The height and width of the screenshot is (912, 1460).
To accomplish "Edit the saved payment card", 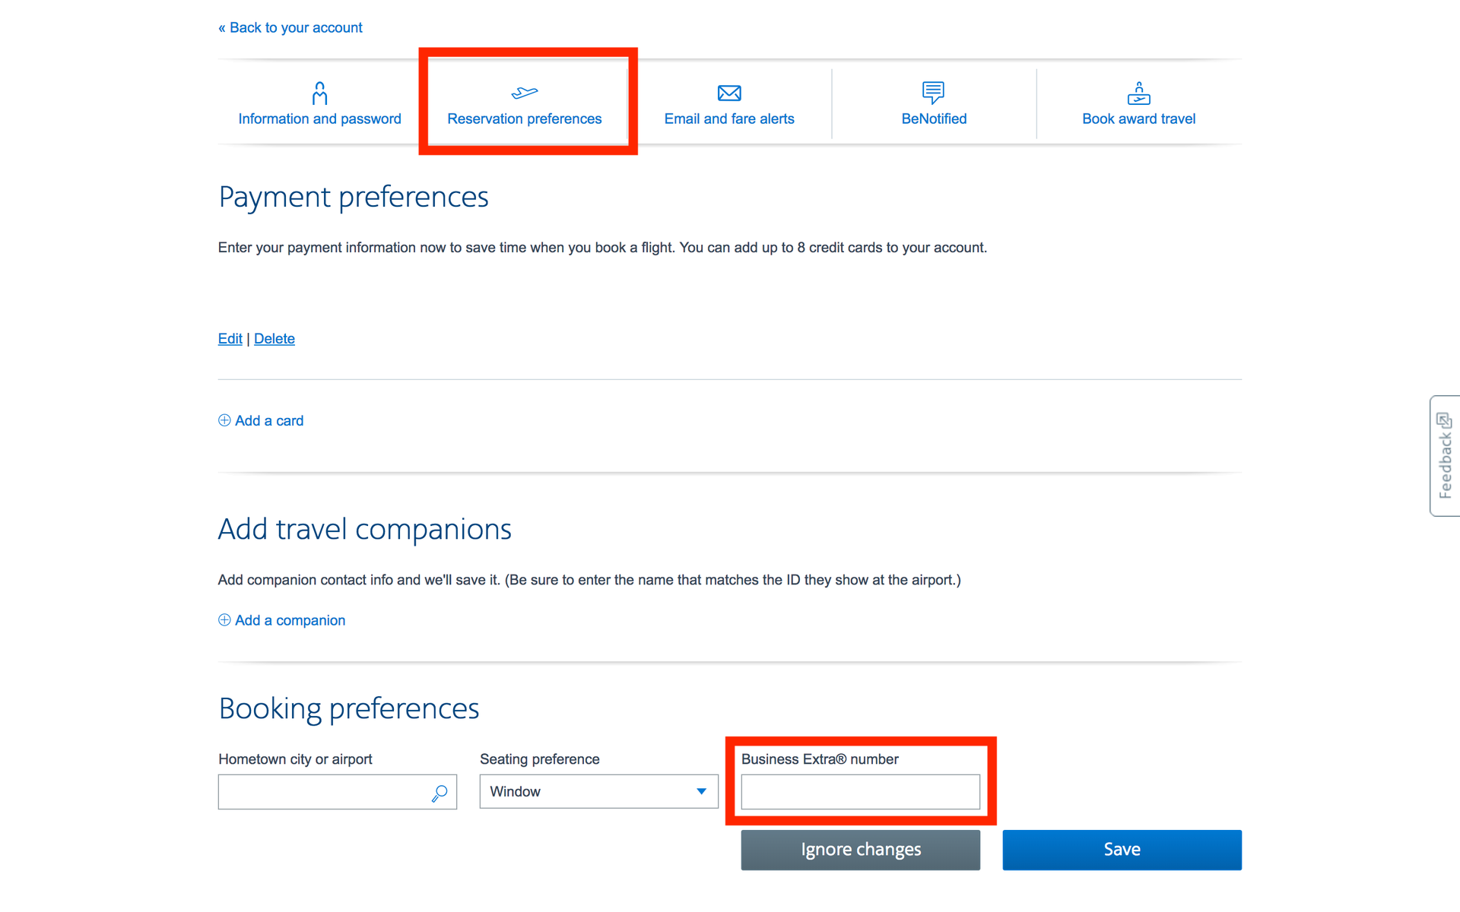I will [x=230, y=338].
